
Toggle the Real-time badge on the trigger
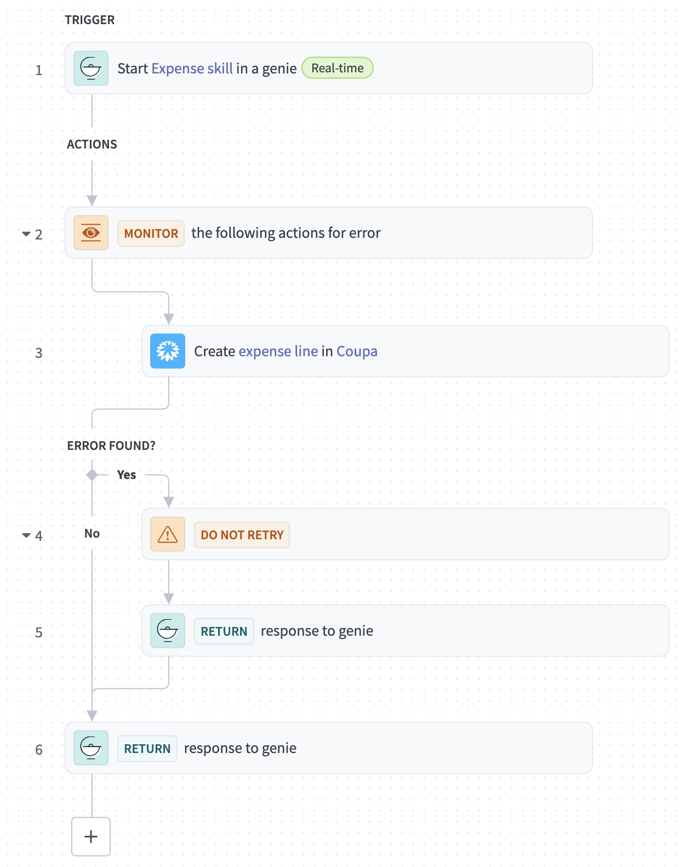click(x=337, y=68)
